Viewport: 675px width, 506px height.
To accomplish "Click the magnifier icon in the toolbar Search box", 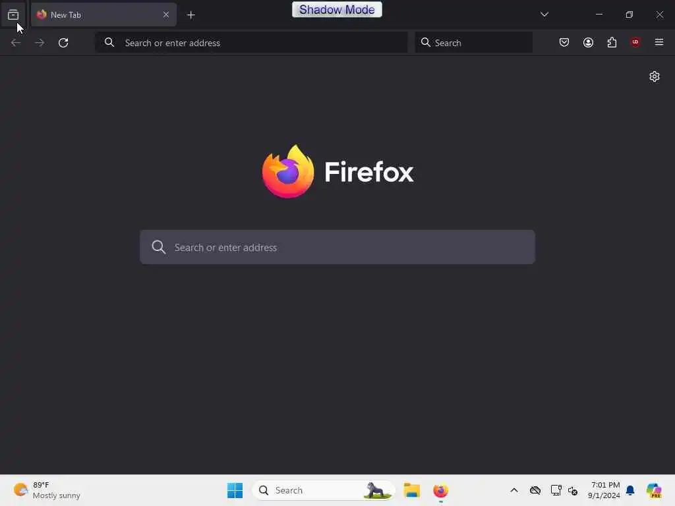I will [x=425, y=42].
